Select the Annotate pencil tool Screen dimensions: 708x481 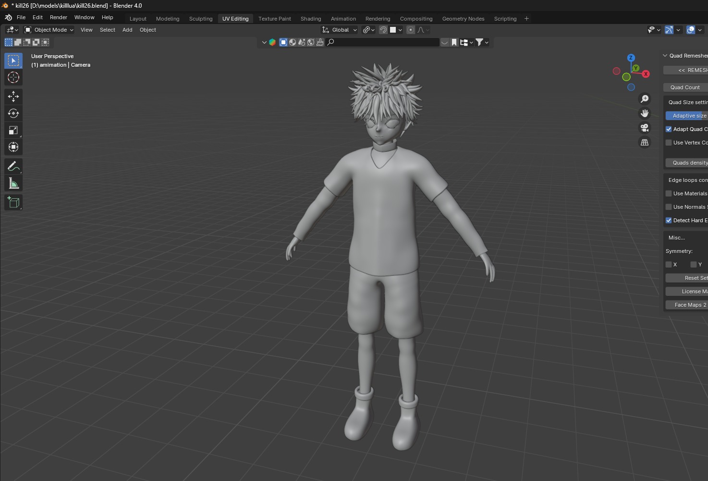[x=13, y=166]
